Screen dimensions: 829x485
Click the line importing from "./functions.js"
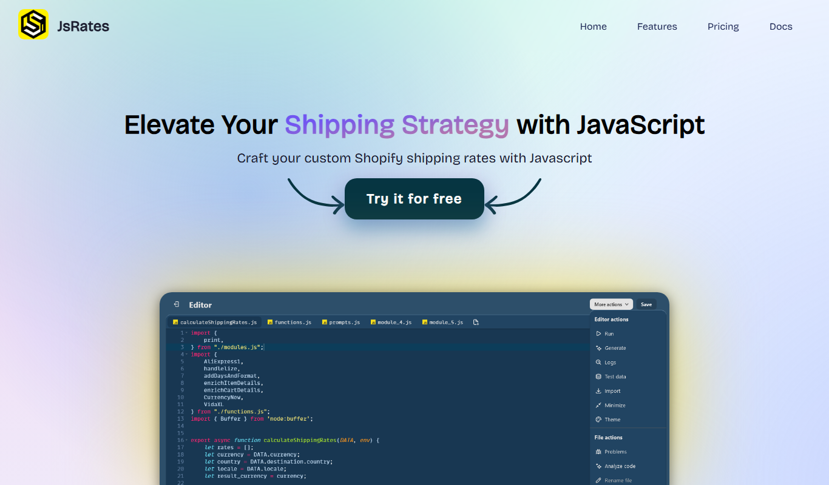pos(231,412)
